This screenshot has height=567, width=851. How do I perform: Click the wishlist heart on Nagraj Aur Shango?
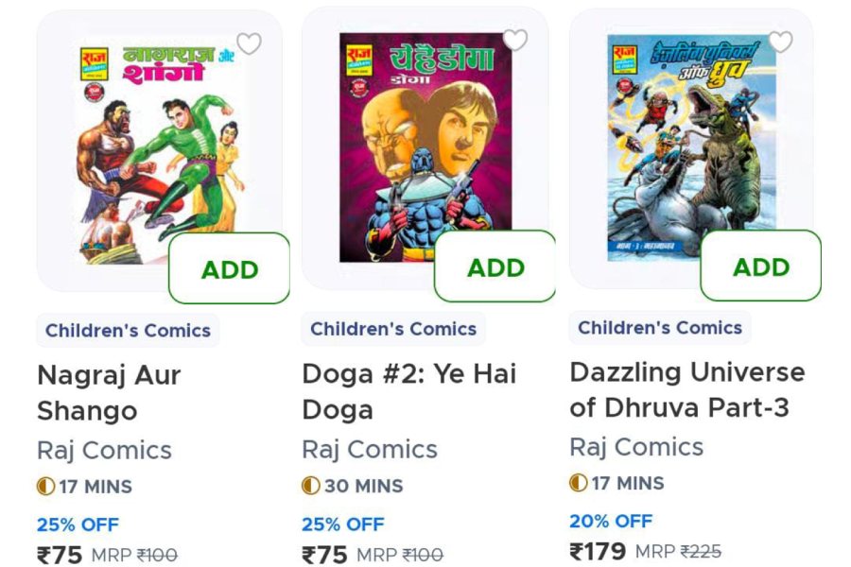coord(249,43)
